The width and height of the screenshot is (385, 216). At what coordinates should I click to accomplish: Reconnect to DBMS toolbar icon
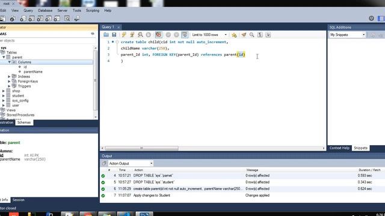coord(77,19)
